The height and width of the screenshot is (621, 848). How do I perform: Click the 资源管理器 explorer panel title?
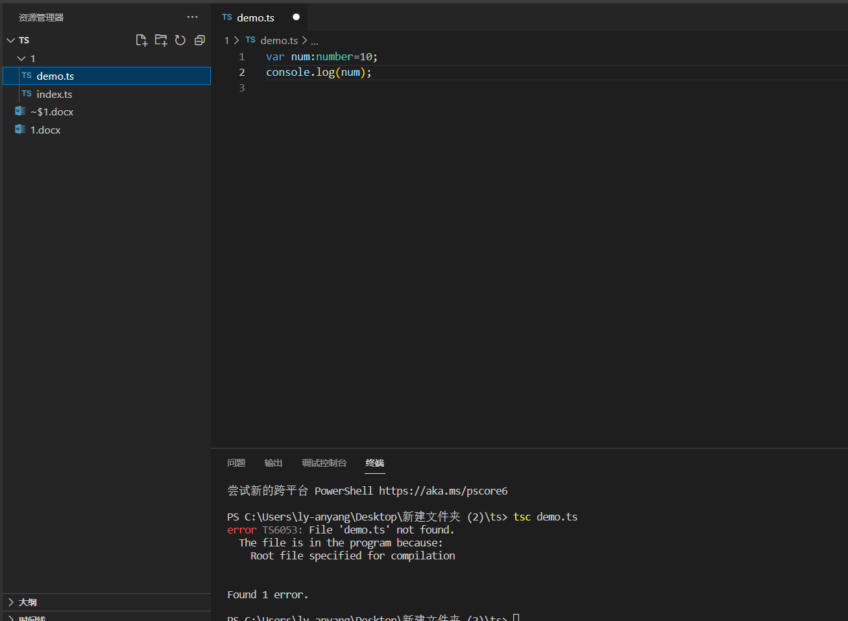(41, 18)
